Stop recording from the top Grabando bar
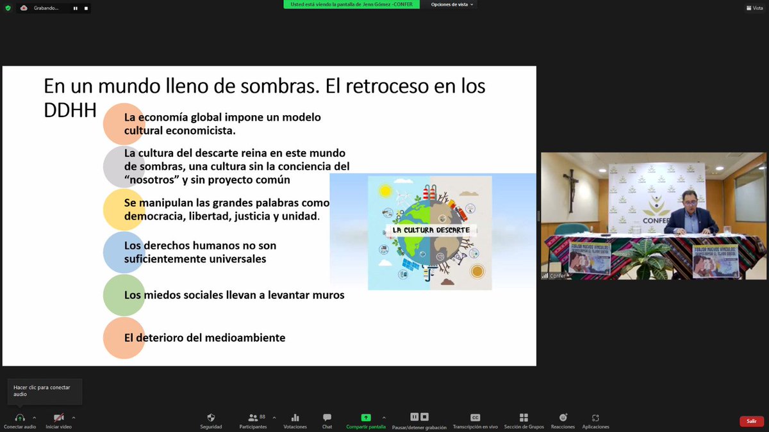 click(86, 8)
